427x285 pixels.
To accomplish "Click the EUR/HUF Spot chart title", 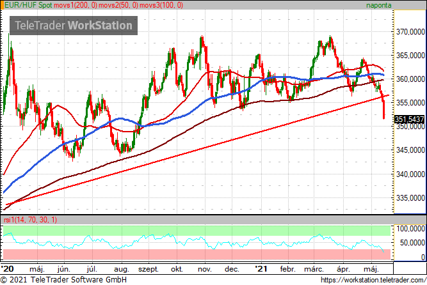I will pos(28,5).
